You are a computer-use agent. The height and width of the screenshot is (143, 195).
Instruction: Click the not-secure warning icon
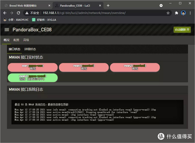[27, 13]
